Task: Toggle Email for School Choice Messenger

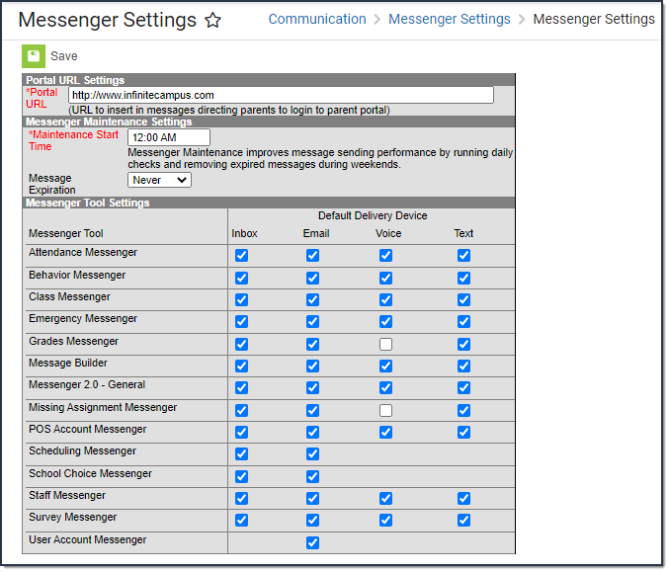Action: (x=312, y=476)
